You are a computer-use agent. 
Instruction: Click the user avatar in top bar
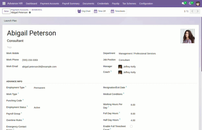[198, 4]
